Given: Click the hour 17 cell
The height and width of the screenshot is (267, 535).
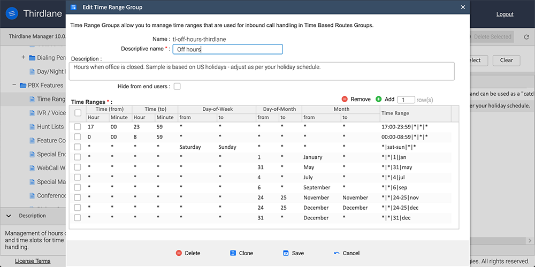Looking at the screenshot, I should click(91, 127).
